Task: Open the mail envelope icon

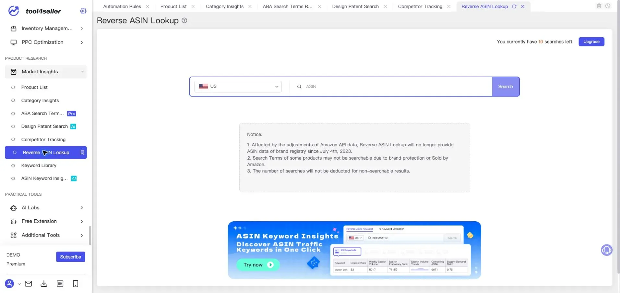Action: [x=29, y=284]
